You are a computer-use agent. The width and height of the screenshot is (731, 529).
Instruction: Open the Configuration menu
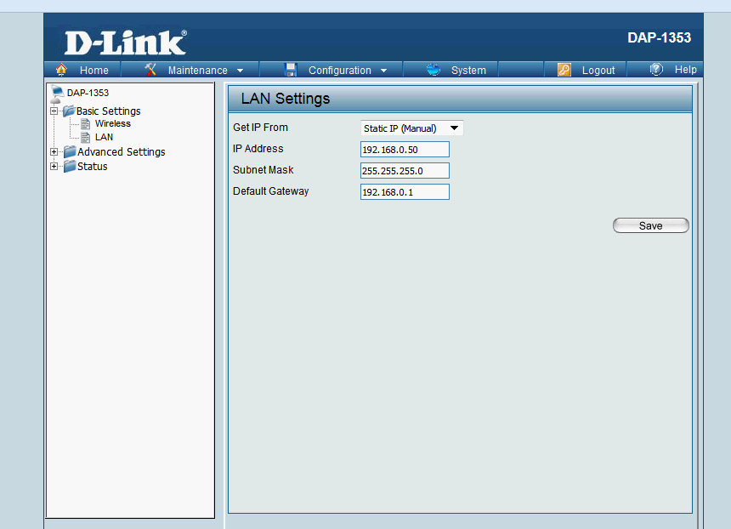[x=340, y=70]
